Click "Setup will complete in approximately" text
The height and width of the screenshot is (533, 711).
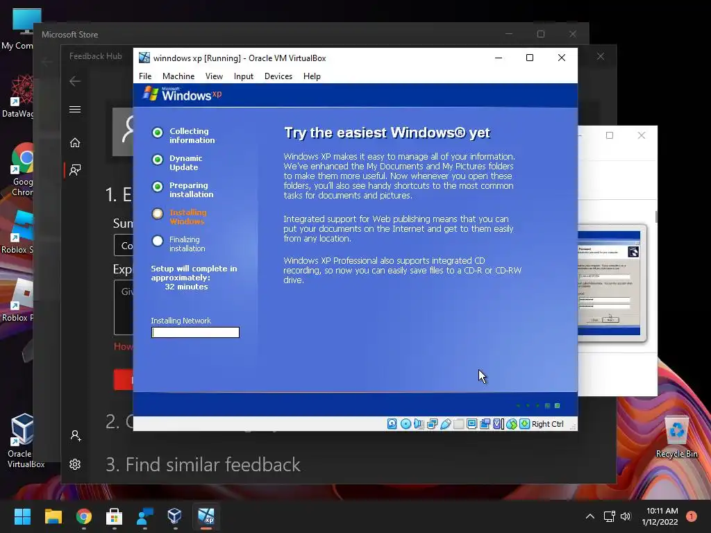coord(194,273)
